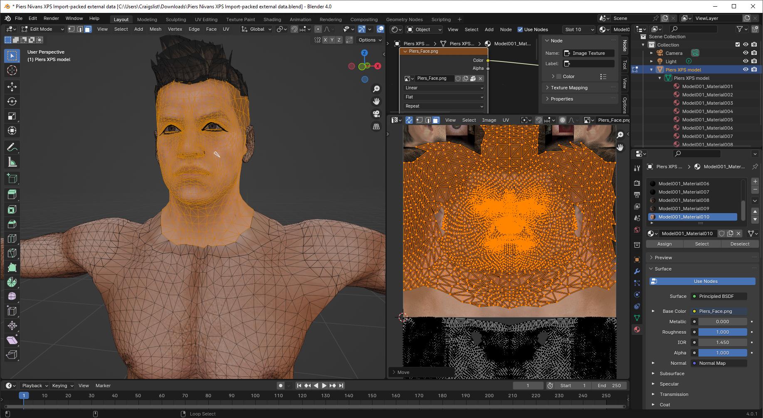Click the Select material button
The width and height of the screenshot is (763, 418).
point(702,244)
